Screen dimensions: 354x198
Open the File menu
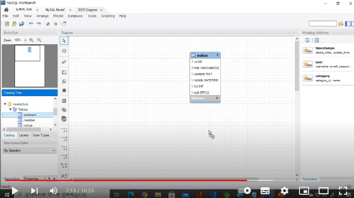coord(5,16)
